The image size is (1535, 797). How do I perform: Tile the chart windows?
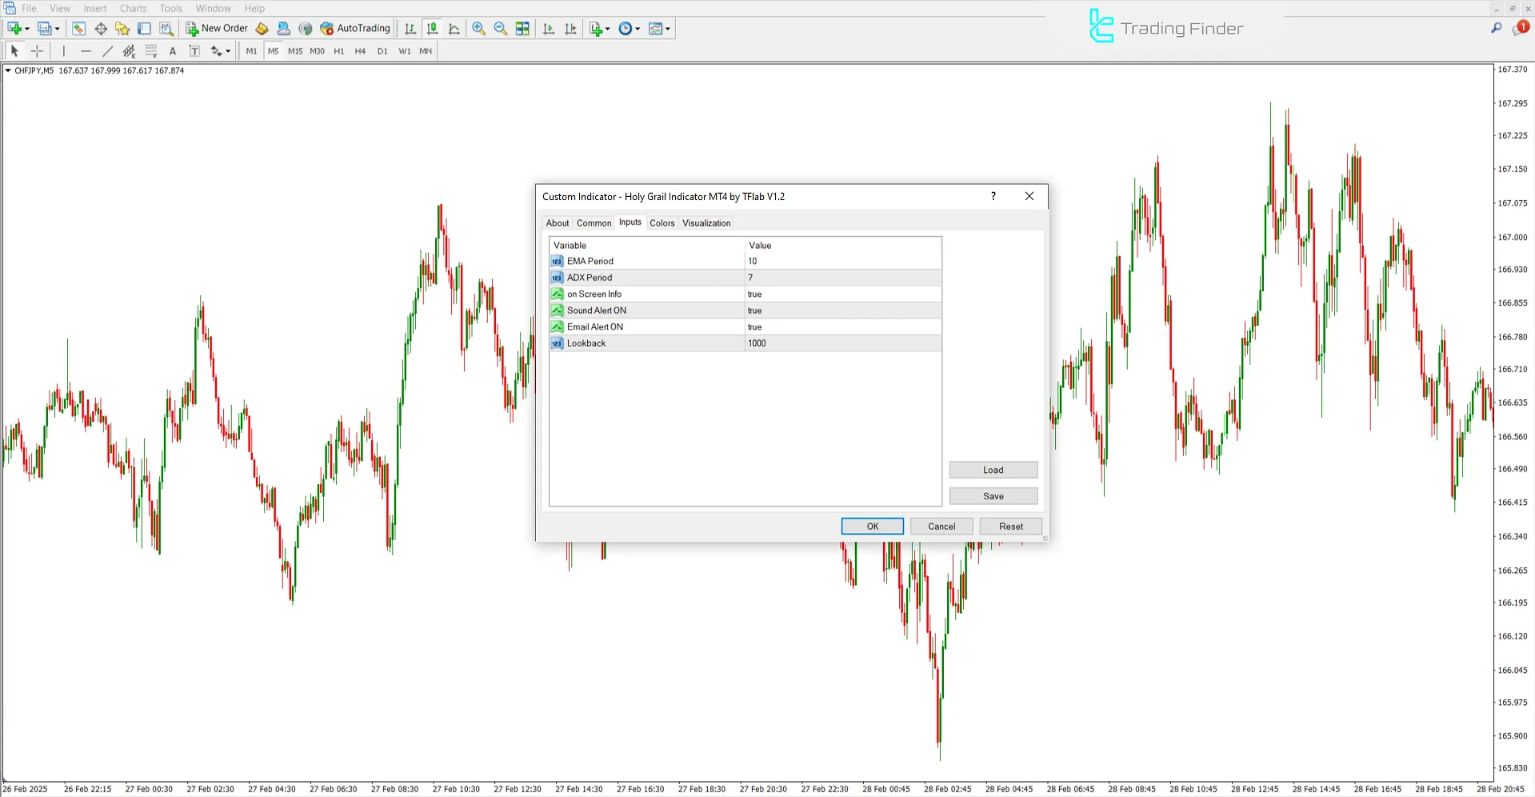tap(522, 28)
